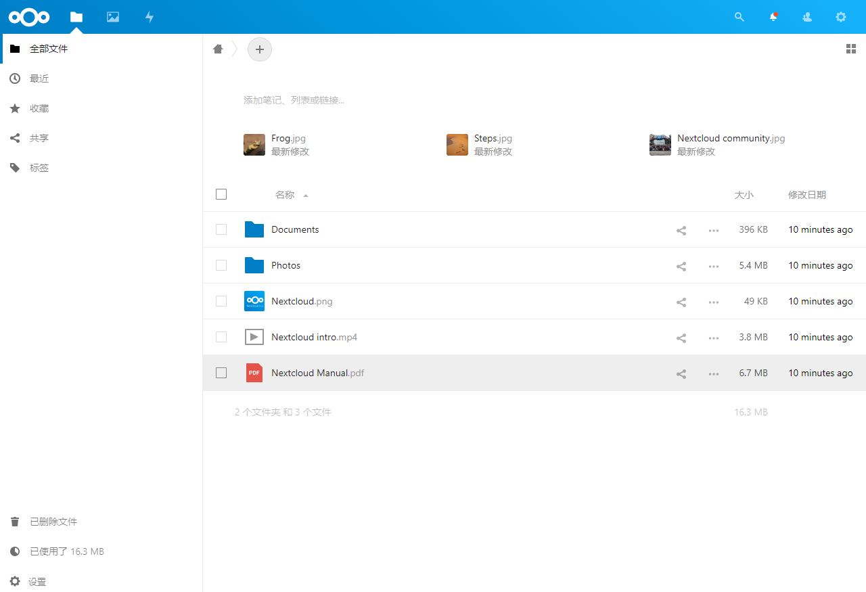Expand the 设置 settings at sidebar bottom
The image size is (866, 592).
[101, 581]
